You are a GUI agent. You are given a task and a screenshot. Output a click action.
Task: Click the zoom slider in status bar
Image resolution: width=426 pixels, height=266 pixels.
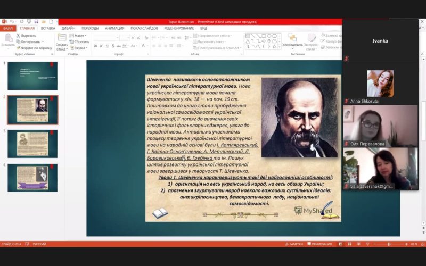(x=389, y=244)
